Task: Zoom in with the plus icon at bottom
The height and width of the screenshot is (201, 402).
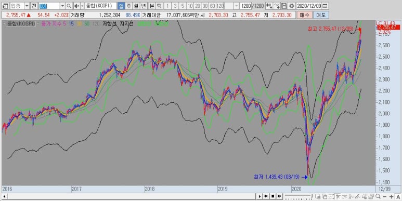Action: click(x=391, y=197)
